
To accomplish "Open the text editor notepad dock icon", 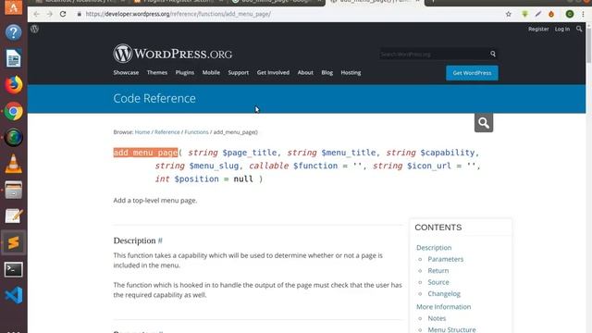I will coord(13,216).
